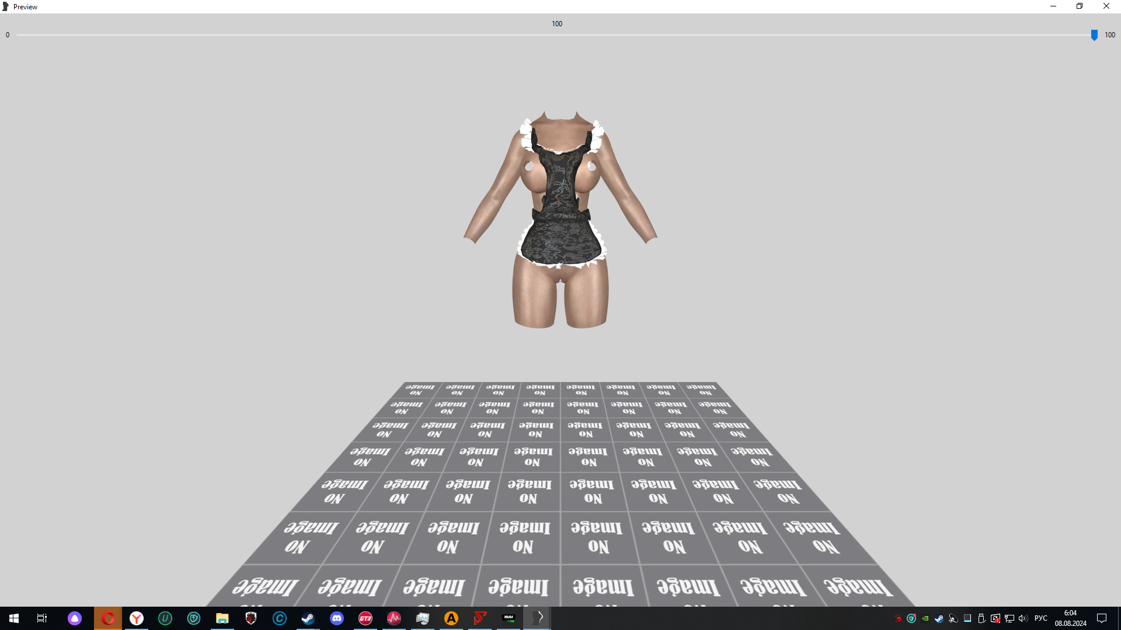
Task: Open the blue C-shaped taskbar app
Action: click(280, 618)
